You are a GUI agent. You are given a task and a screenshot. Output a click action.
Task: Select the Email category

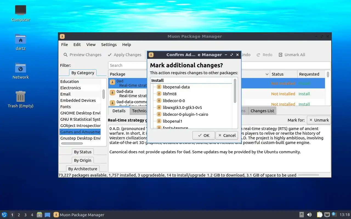coord(80,94)
